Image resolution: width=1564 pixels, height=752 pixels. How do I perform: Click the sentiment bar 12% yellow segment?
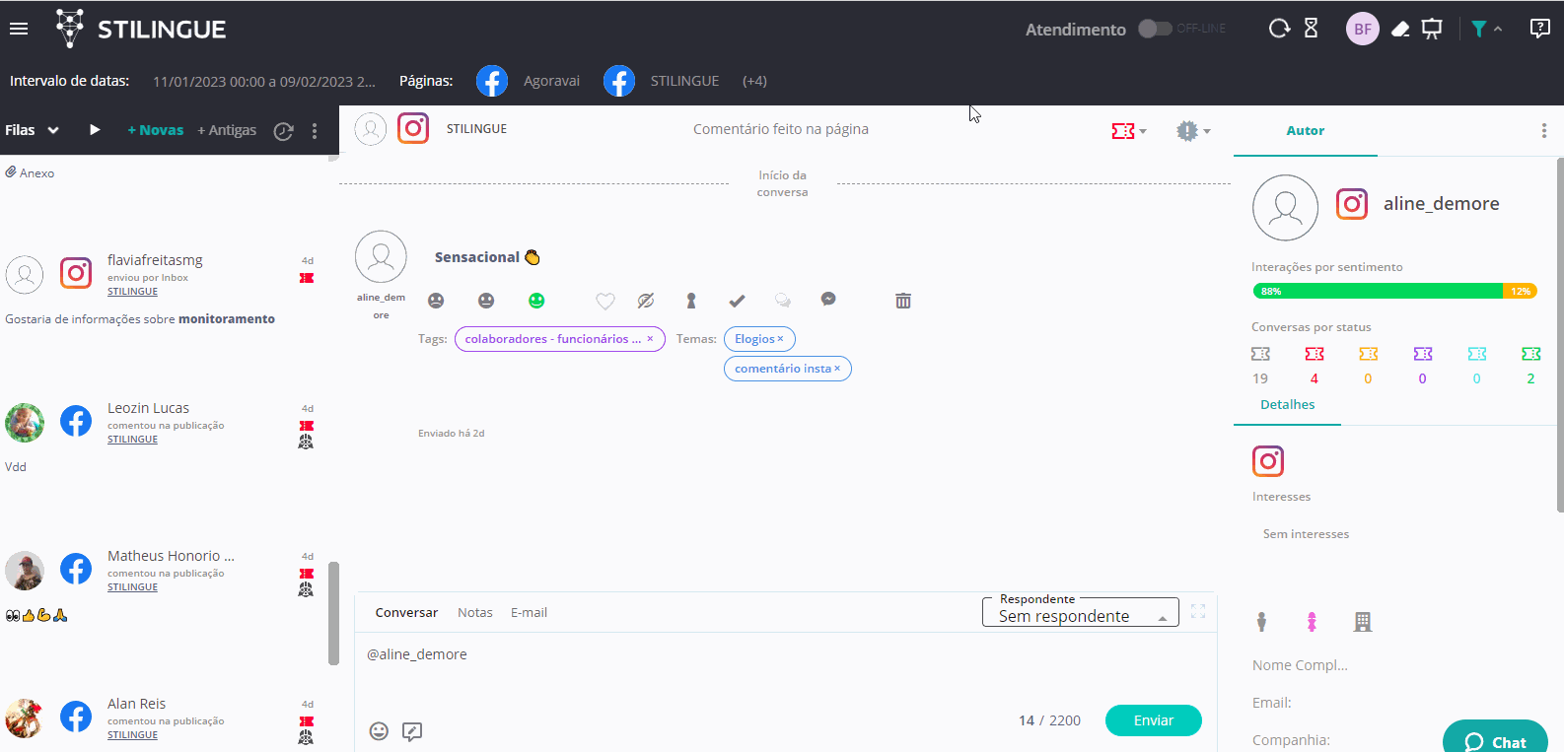(x=1520, y=291)
